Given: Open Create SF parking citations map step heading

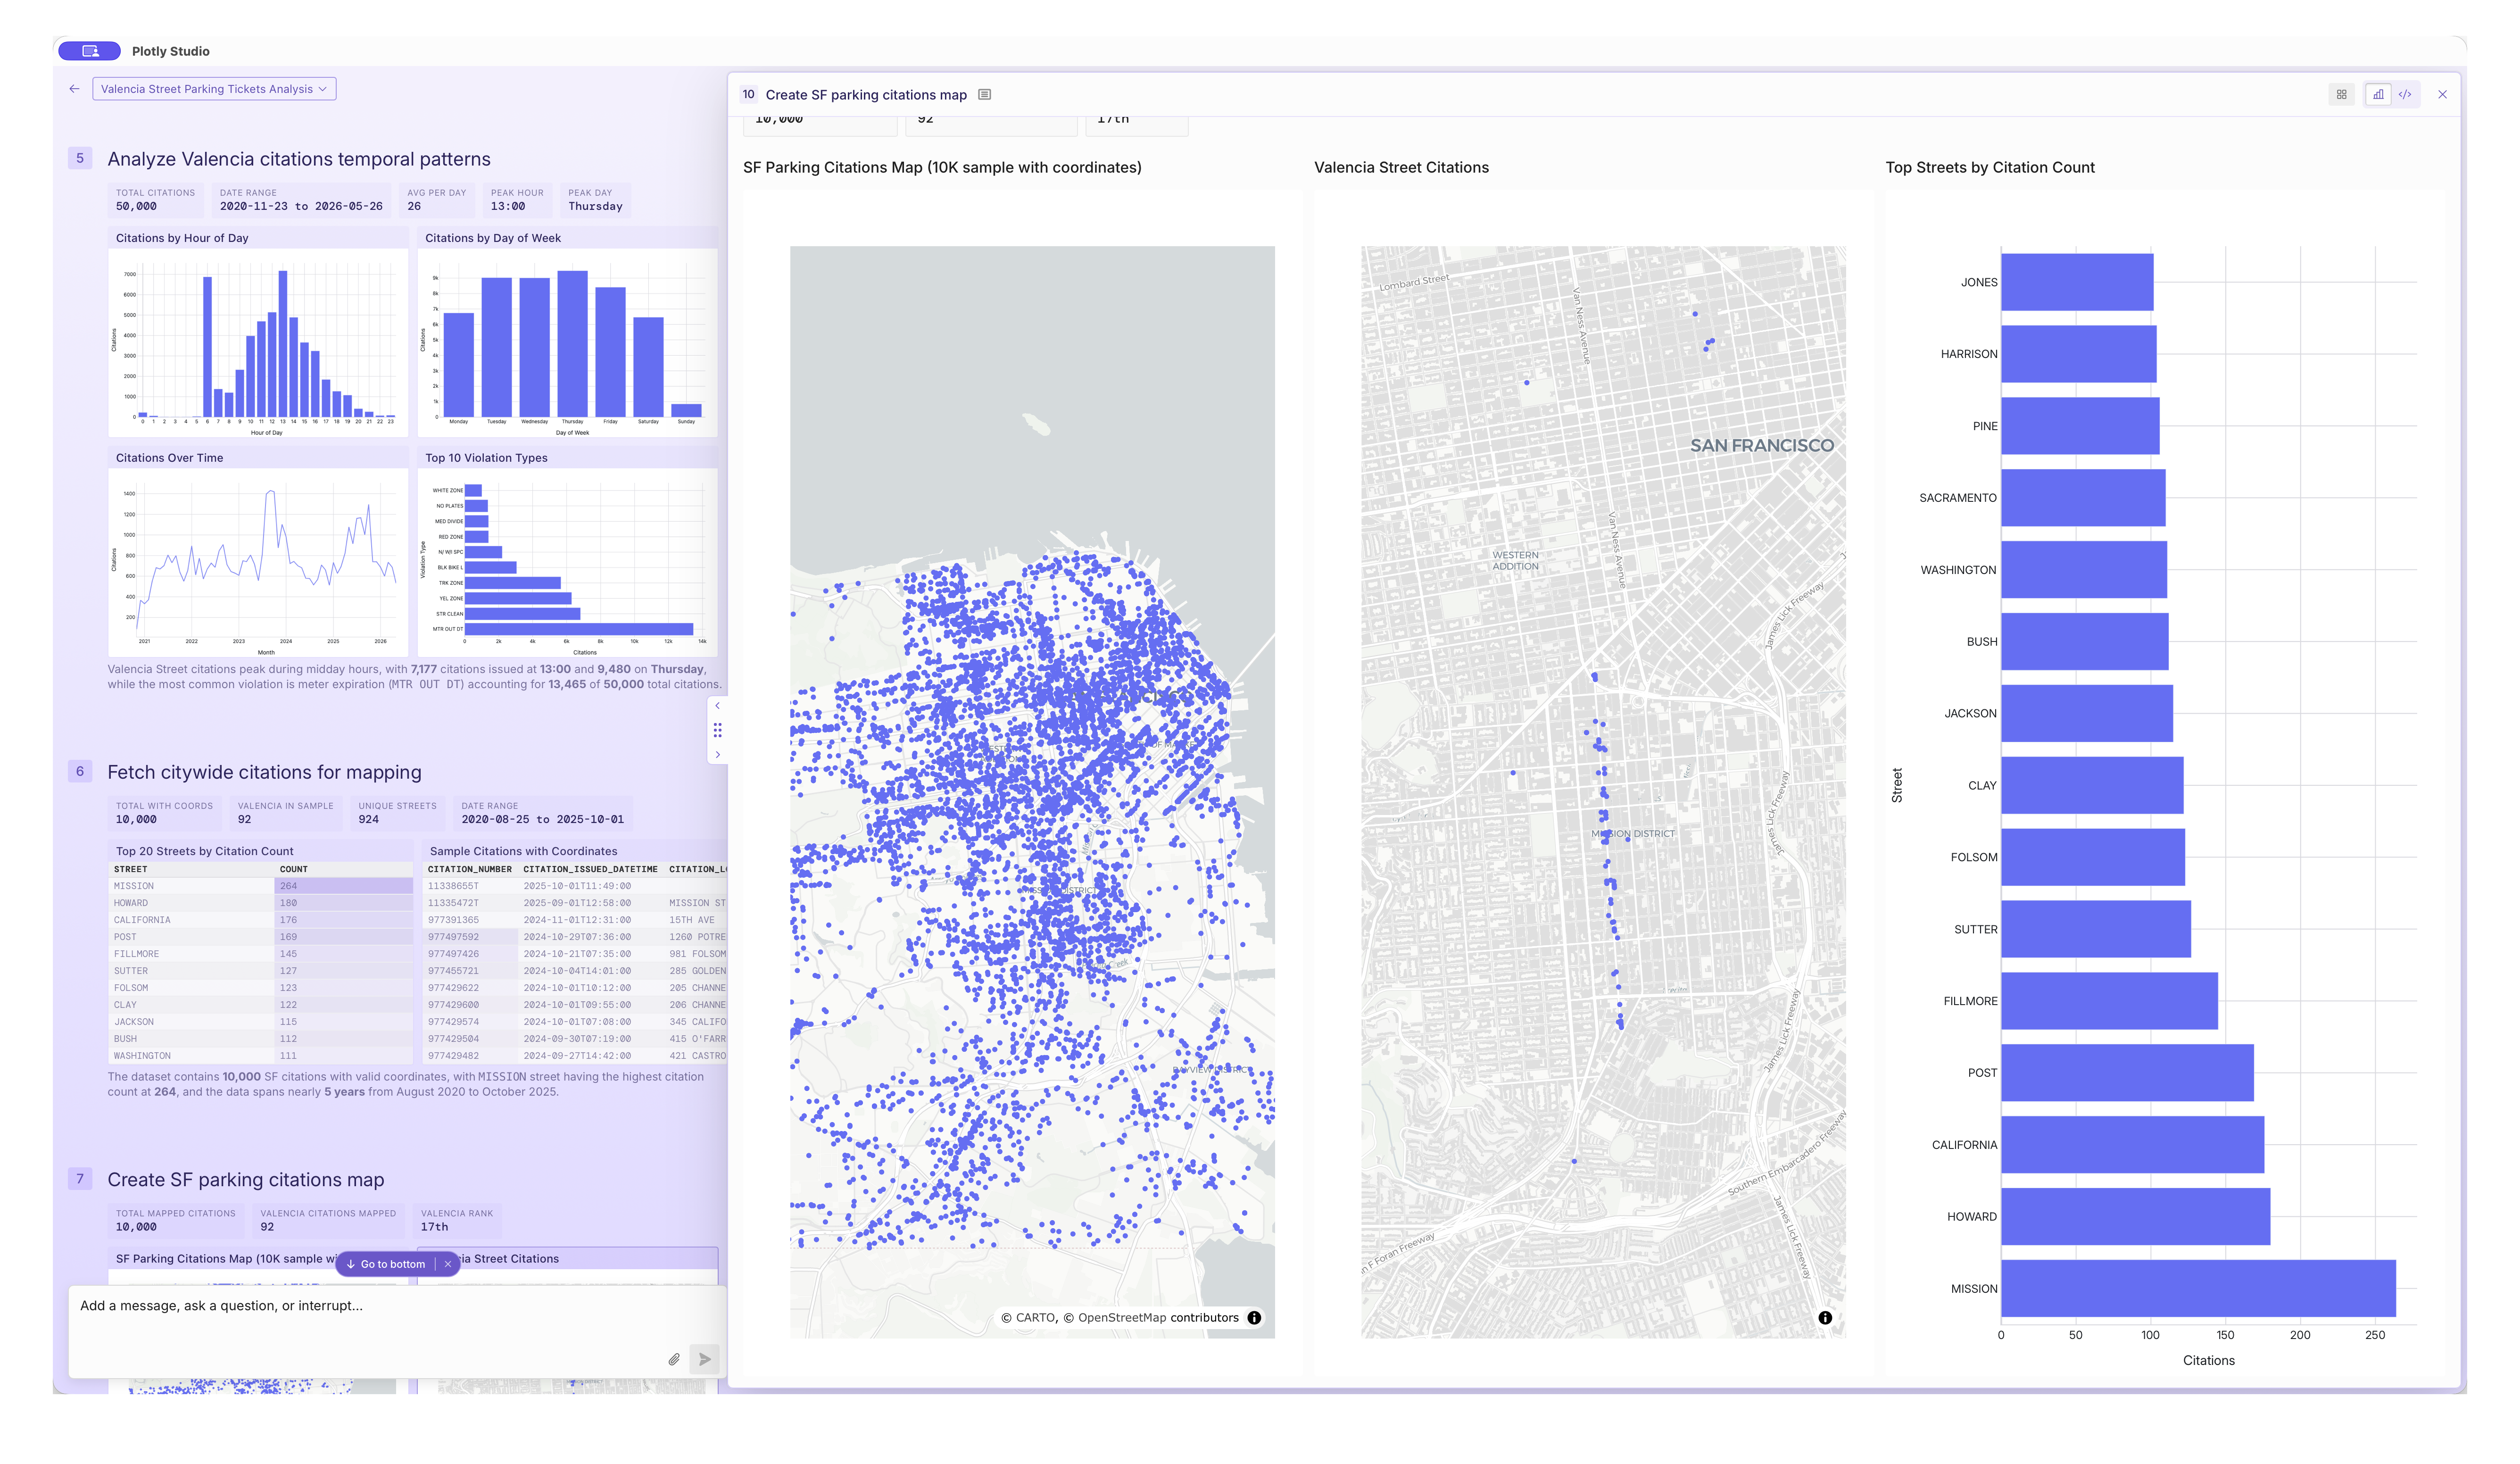Looking at the screenshot, I should [x=245, y=1180].
